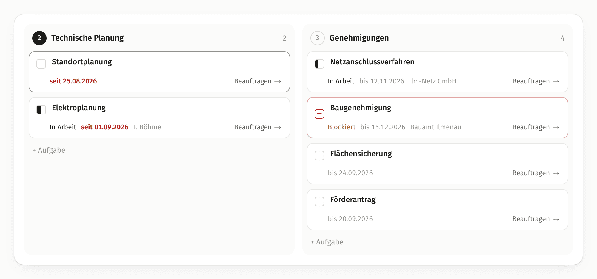
Task: Click the overdue date seit 25.08.2026
Action: pos(73,81)
